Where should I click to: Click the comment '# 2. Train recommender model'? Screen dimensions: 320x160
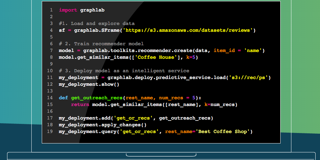101,44
